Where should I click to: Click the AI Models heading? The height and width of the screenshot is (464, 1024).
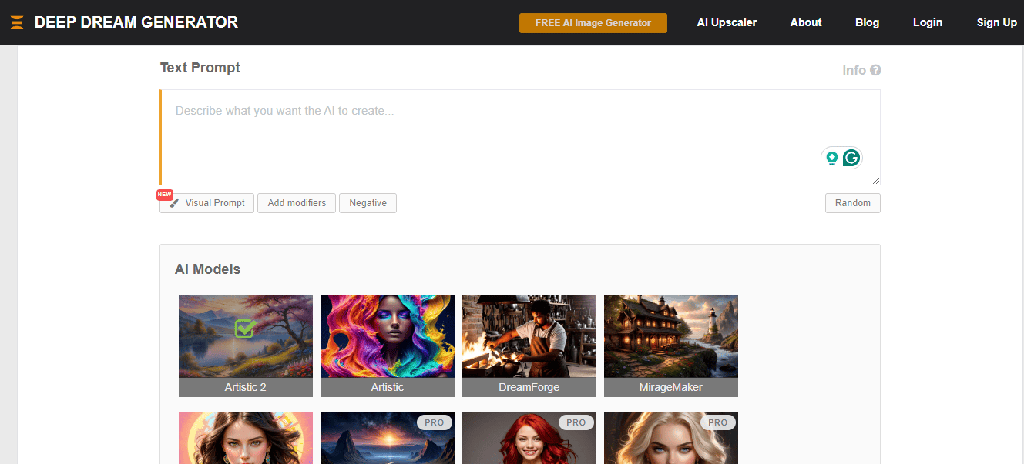pos(208,269)
